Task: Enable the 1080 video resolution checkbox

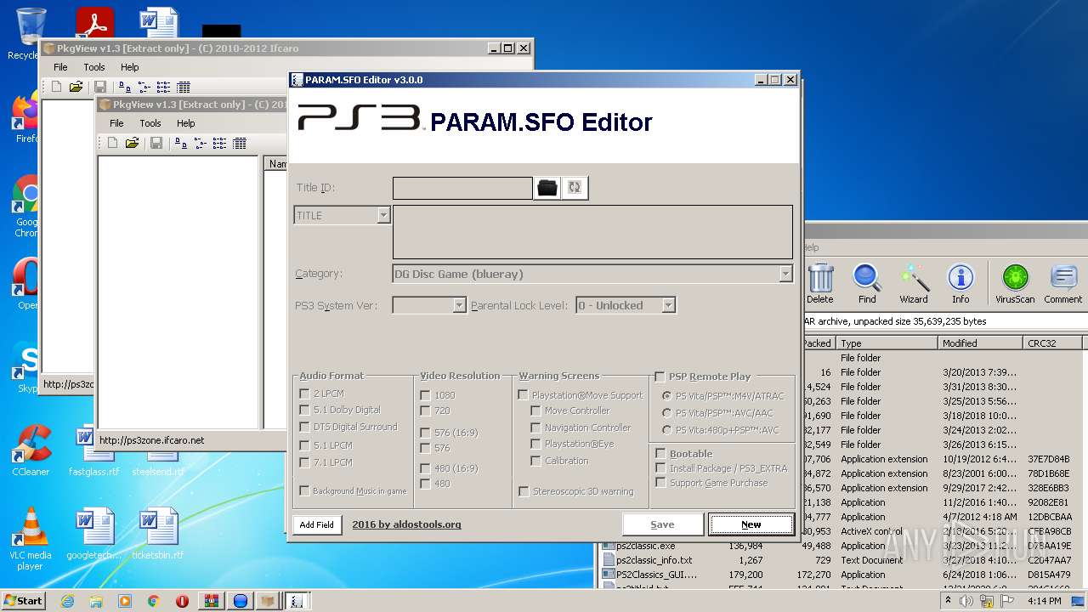Action: coord(425,395)
